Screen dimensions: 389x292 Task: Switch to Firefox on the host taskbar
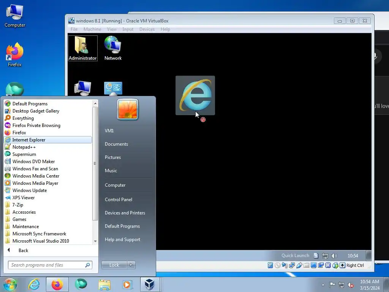pyautogui.click(x=57, y=284)
